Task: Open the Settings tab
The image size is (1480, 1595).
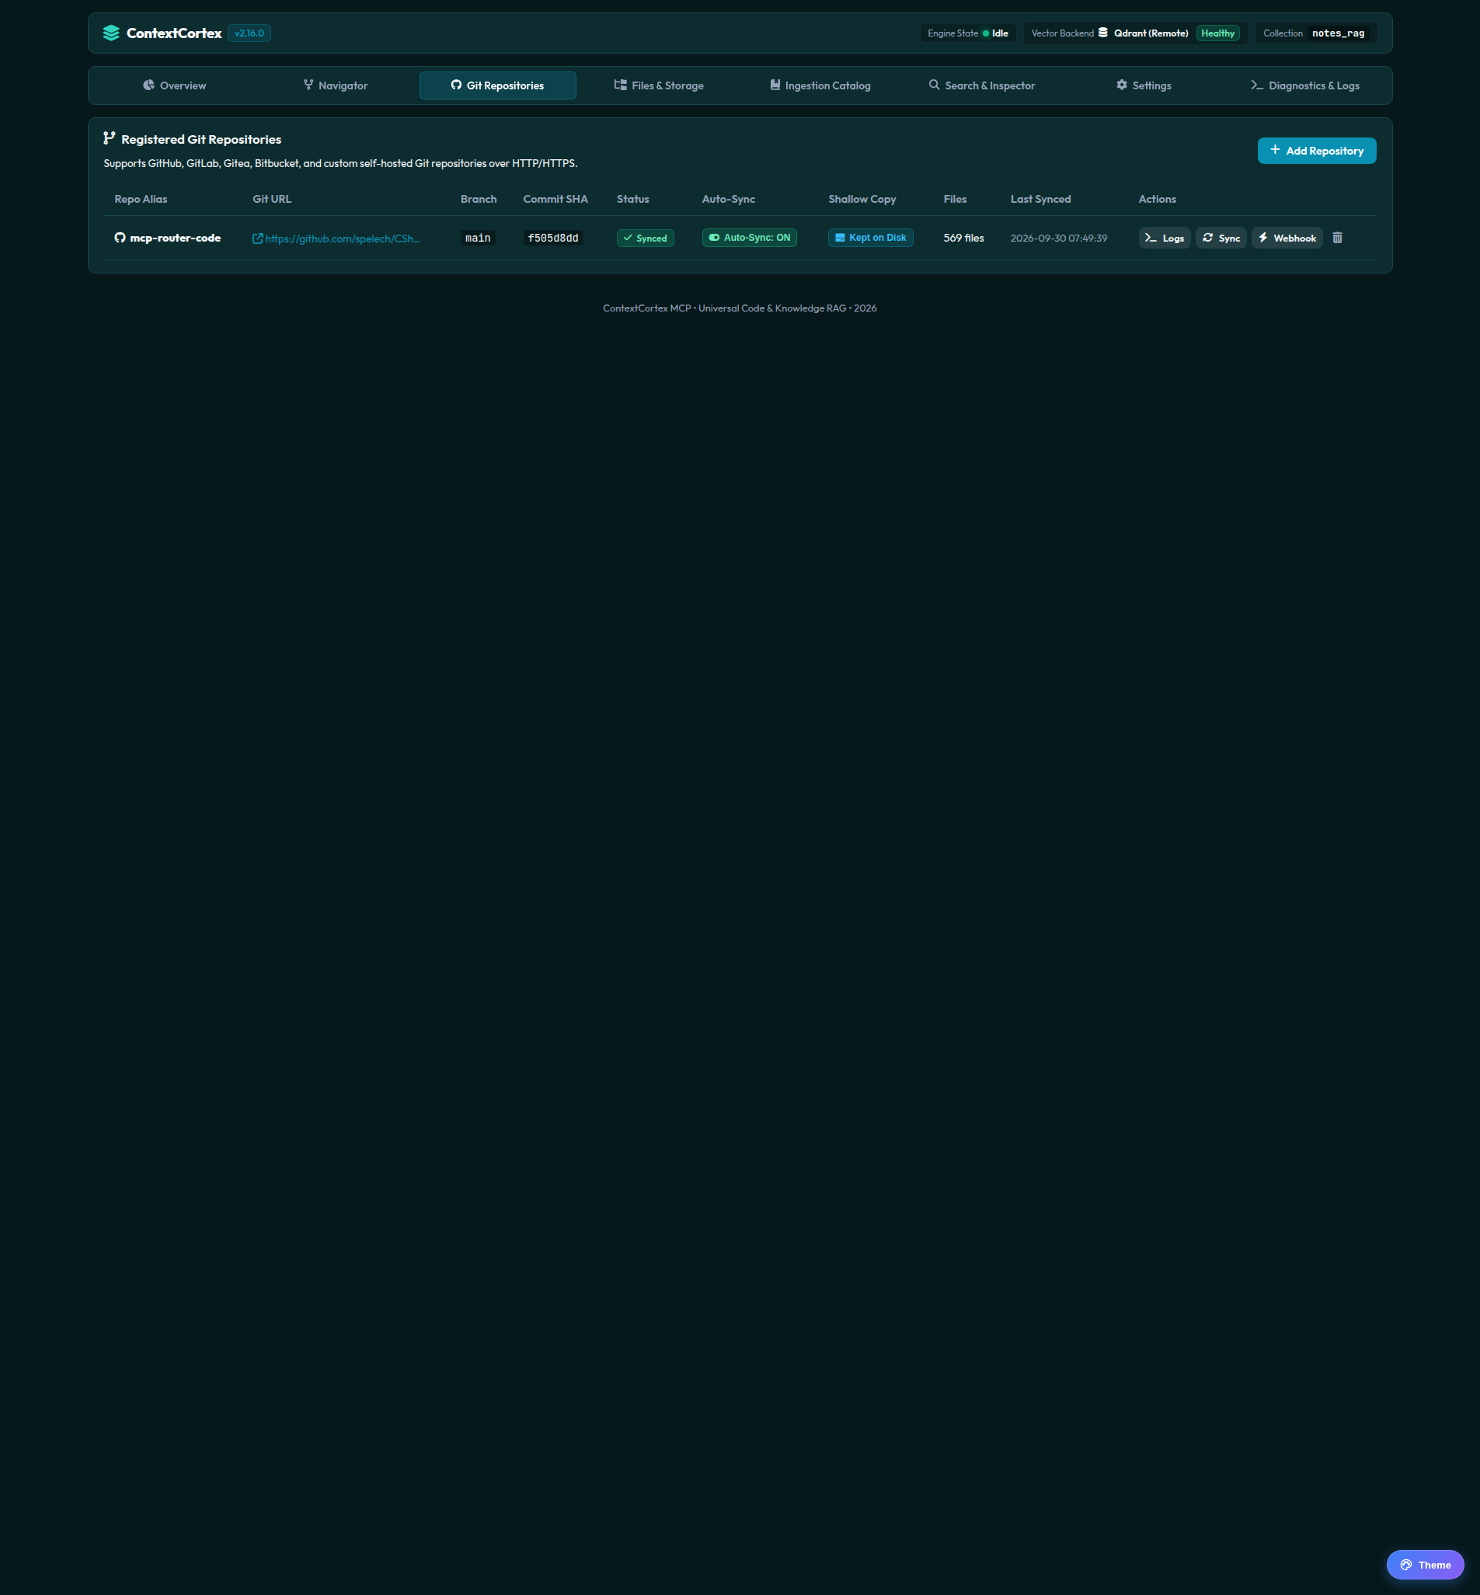Action: click(1144, 85)
